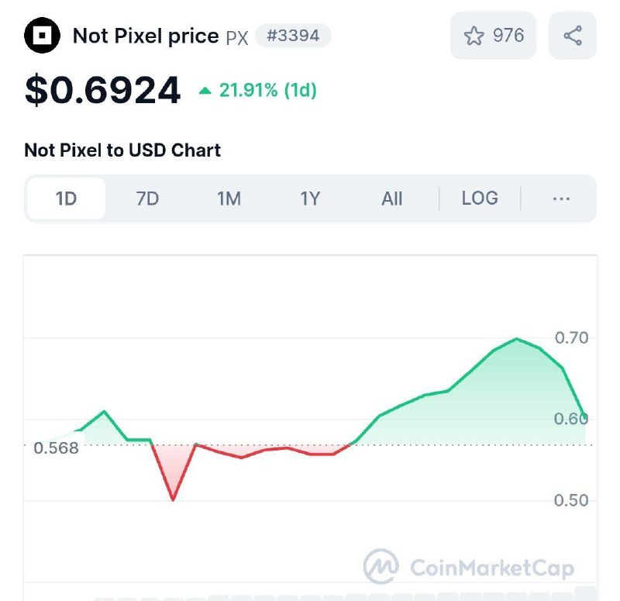Select the 1D chart range
Image resolution: width=620 pixels, height=601 pixels.
[x=66, y=199]
